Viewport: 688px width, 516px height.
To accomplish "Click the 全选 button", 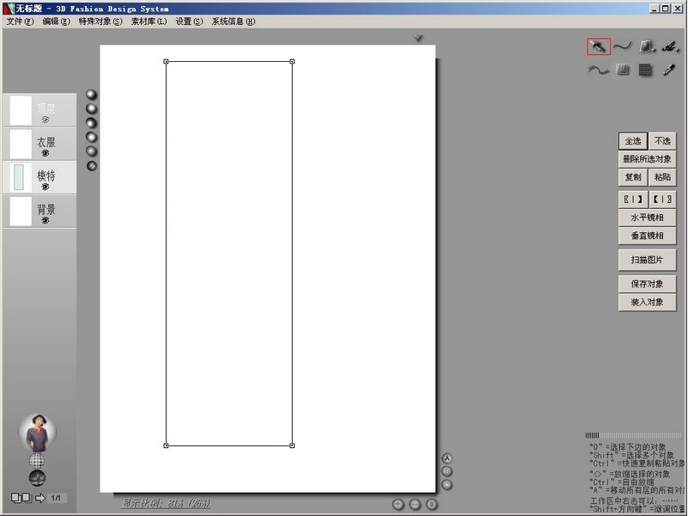I will [x=632, y=141].
